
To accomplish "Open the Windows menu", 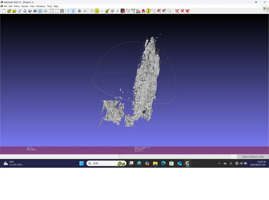I will (x=41, y=6).
